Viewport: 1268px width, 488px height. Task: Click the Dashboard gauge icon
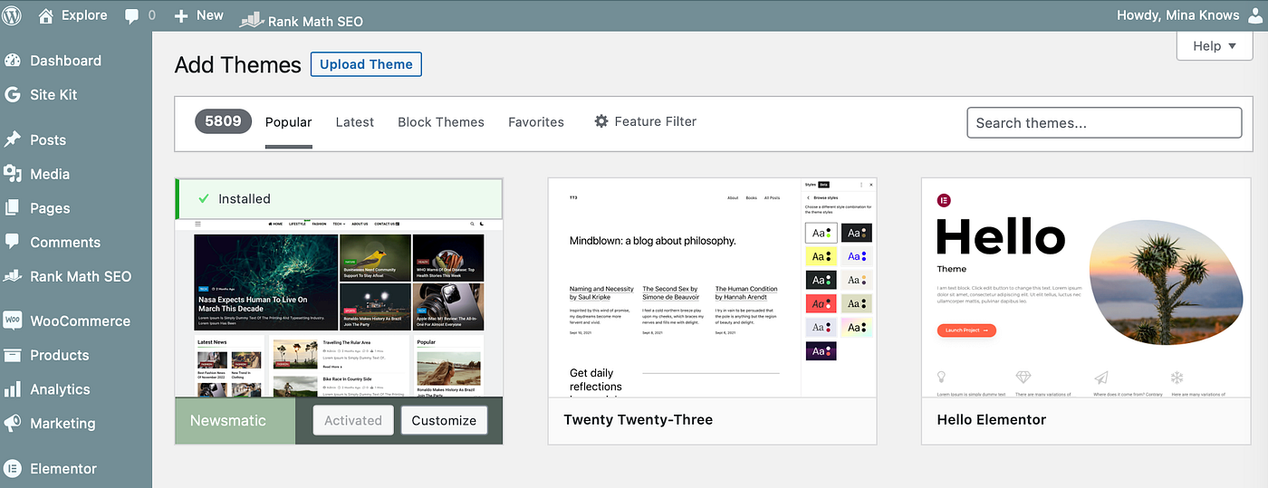tap(13, 61)
